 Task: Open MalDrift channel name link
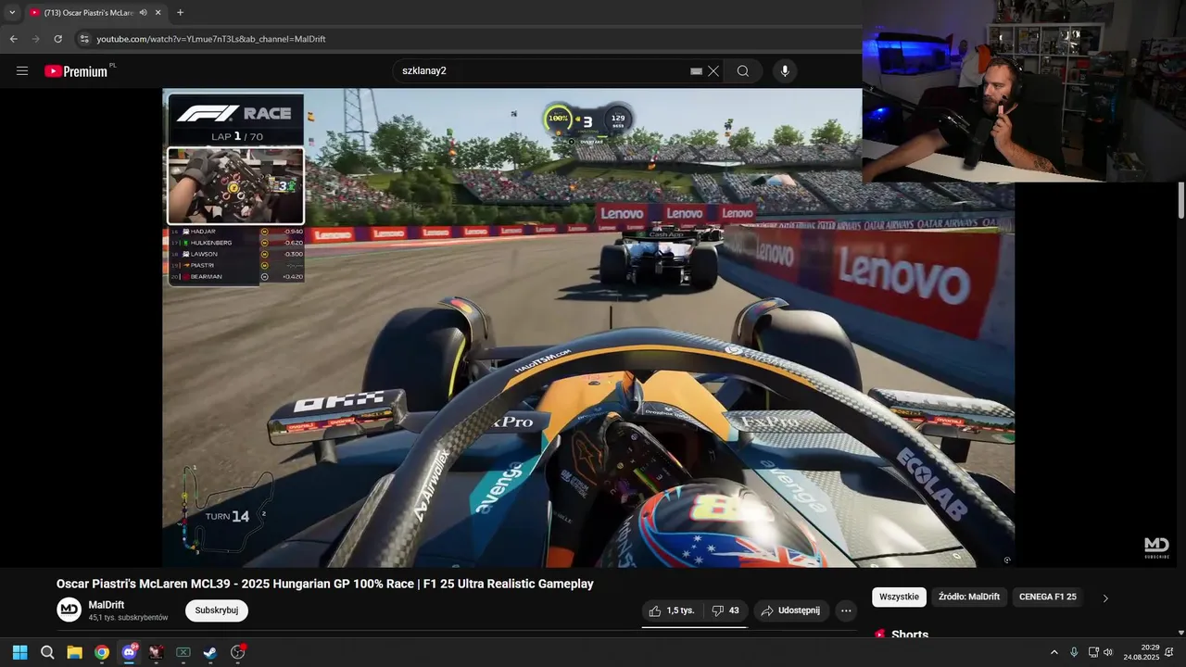coord(107,605)
